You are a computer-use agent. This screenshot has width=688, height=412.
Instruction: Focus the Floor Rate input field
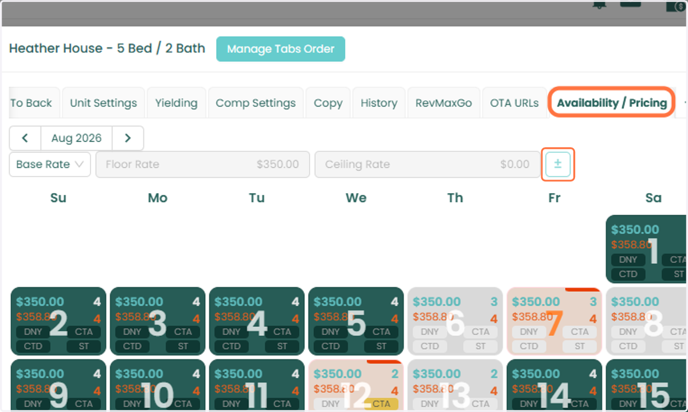(202, 164)
